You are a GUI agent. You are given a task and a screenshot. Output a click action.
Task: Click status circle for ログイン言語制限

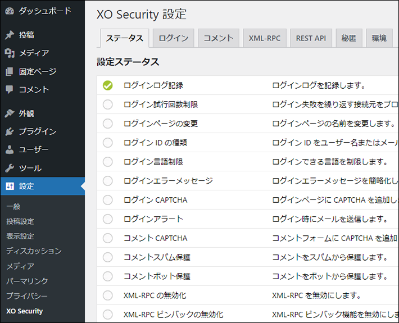[108, 162]
